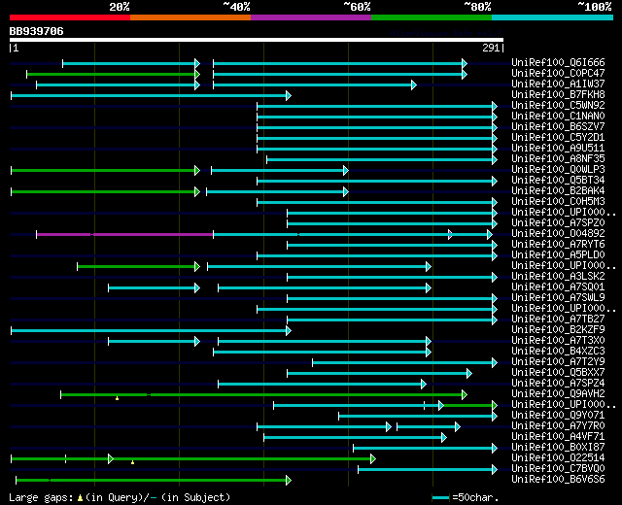Image resolution: width=622 pixels, height=505 pixels.
Task: Open hit UniRef100_C1NAN0
Action: pos(558,117)
